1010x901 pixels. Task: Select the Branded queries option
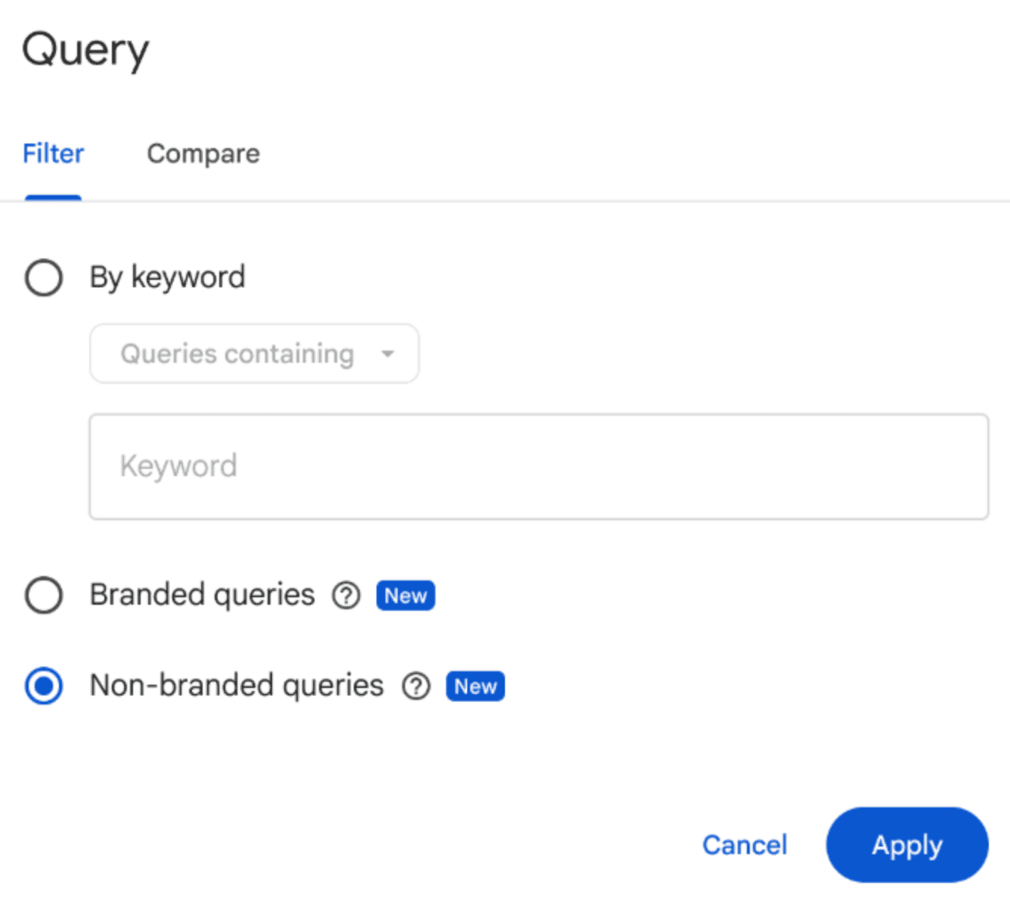click(x=43, y=596)
